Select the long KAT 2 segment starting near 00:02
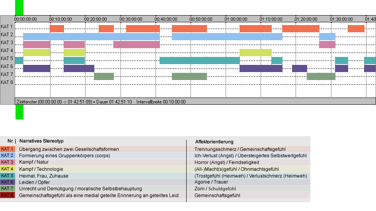This screenshot has width=376, height=211. (92, 37)
